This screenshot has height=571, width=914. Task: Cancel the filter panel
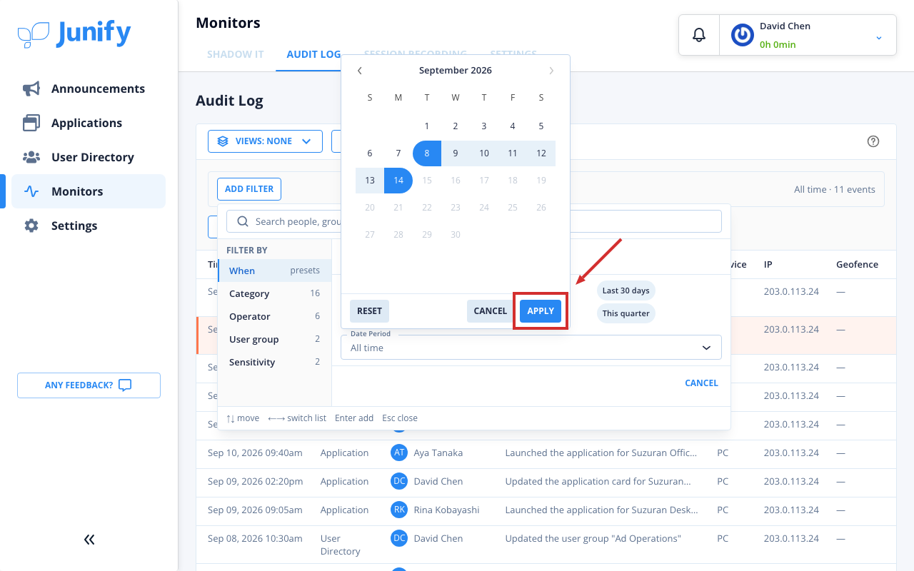(701, 383)
